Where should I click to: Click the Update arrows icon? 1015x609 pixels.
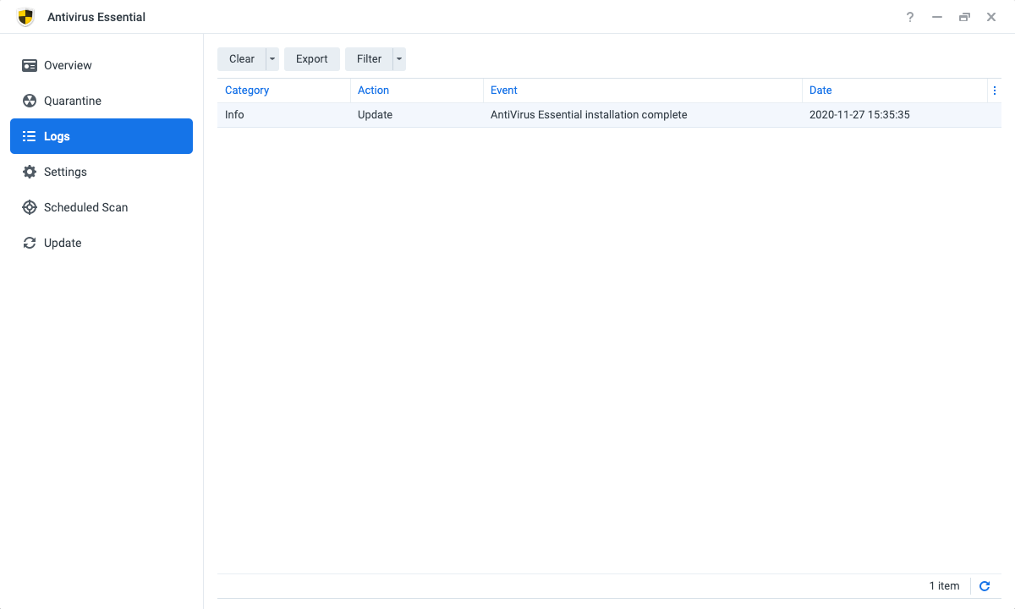tap(30, 243)
